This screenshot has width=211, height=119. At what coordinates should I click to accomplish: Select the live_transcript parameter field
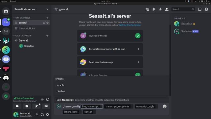(92, 106)
